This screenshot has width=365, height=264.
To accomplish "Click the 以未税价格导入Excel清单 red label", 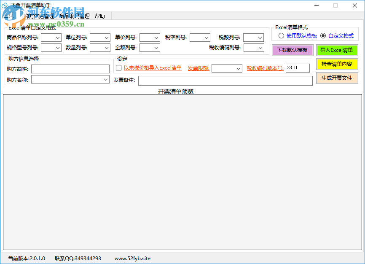I will pyautogui.click(x=153, y=68).
